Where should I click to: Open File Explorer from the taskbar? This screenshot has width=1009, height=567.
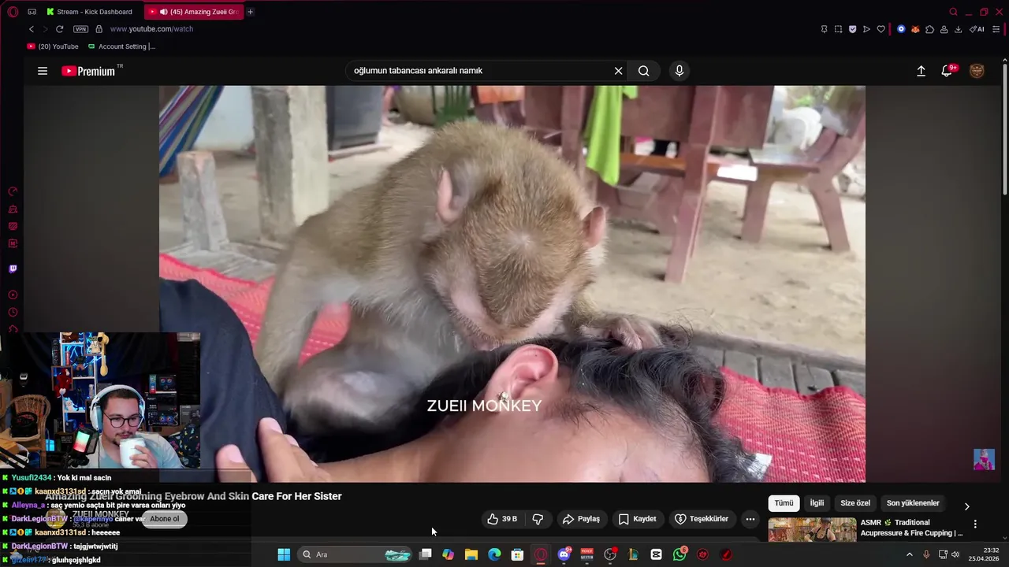click(471, 554)
